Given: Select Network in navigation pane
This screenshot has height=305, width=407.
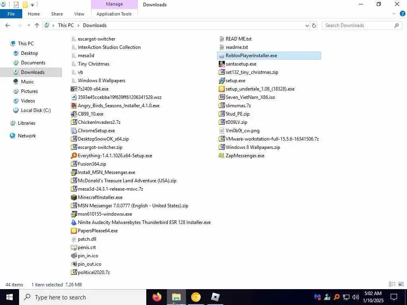Looking at the screenshot, I should 27,136.
